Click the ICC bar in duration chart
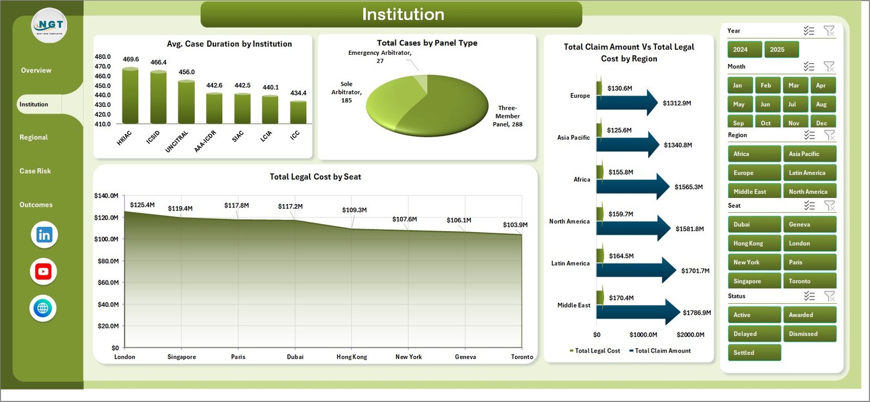 click(x=298, y=112)
